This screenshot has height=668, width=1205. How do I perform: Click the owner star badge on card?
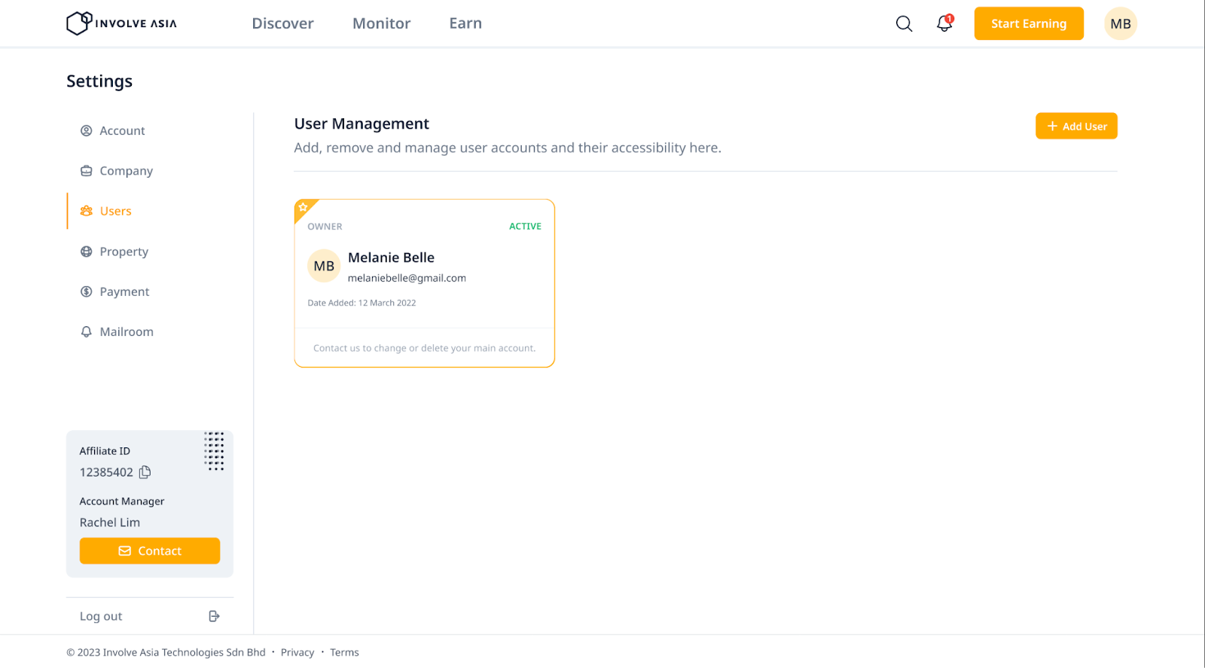[303, 208]
